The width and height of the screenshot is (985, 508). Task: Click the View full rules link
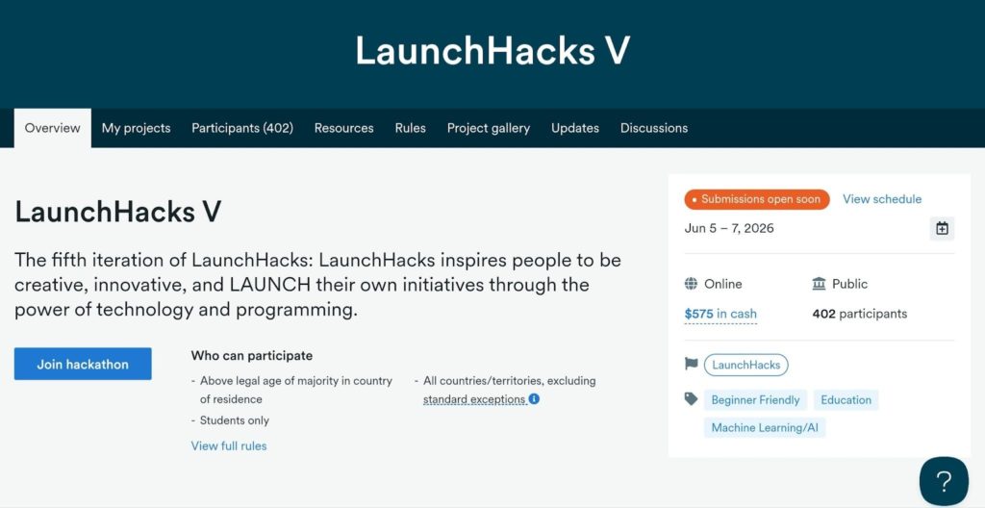pos(229,445)
